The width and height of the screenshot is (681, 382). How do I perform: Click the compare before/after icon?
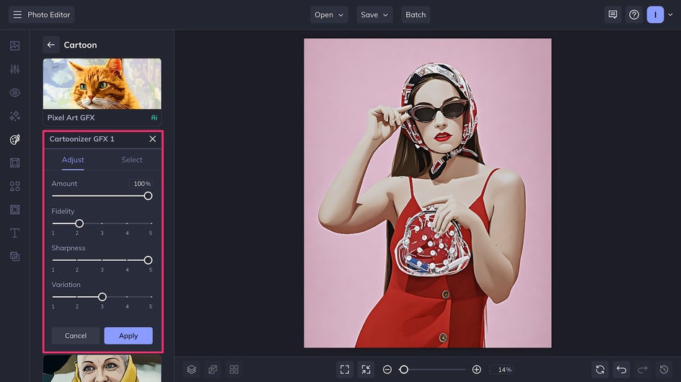213,370
